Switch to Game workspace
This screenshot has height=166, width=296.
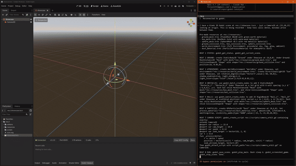pyautogui.click(x=104, y=6)
